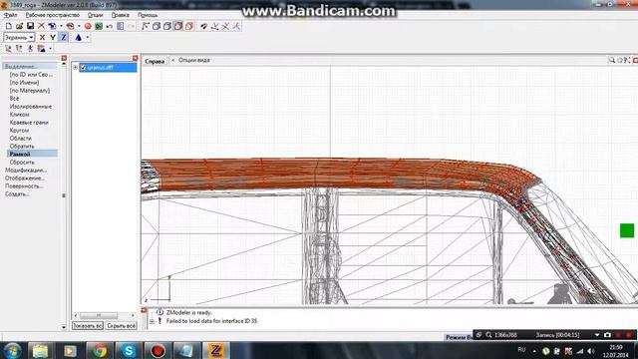Click the multi-select pointer icon
Image resolution: width=638 pixels, height=359 pixels.
point(203,26)
